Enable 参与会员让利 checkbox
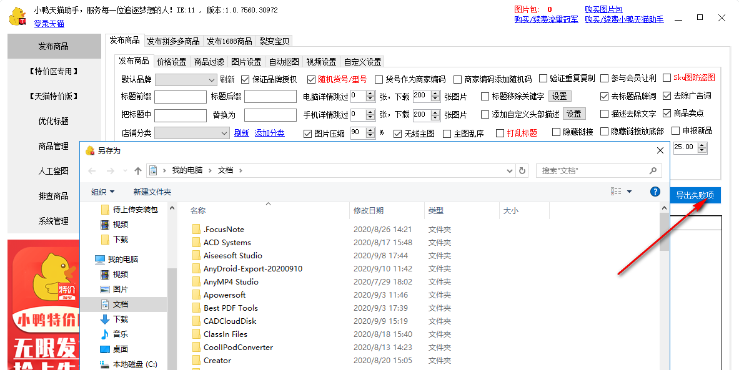Viewport: 739px width, 370px height. pos(604,78)
